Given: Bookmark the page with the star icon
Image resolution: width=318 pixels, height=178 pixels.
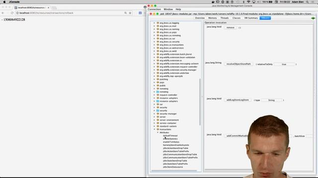Looking at the screenshot, I should click(x=130, y=13).
